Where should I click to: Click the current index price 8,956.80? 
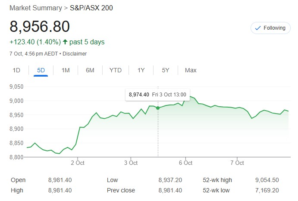40,27
